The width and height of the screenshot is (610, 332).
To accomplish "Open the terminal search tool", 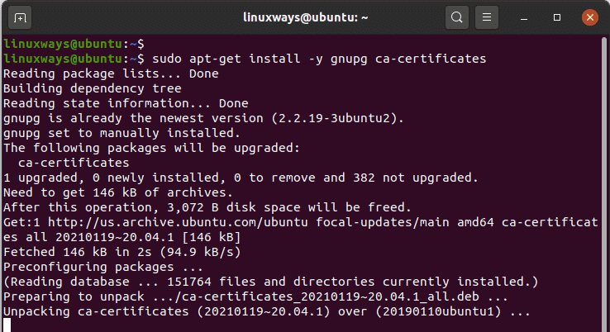I will (x=457, y=17).
